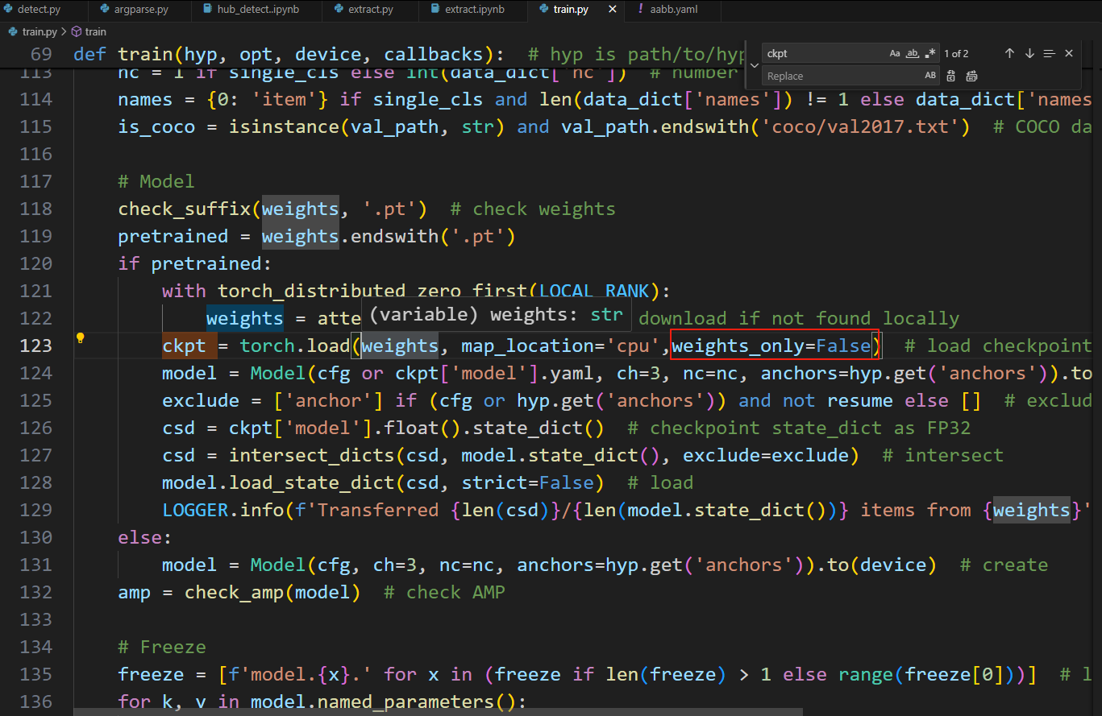Enable Match Case in the find widget
This screenshot has height=716, width=1102.
click(x=895, y=53)
